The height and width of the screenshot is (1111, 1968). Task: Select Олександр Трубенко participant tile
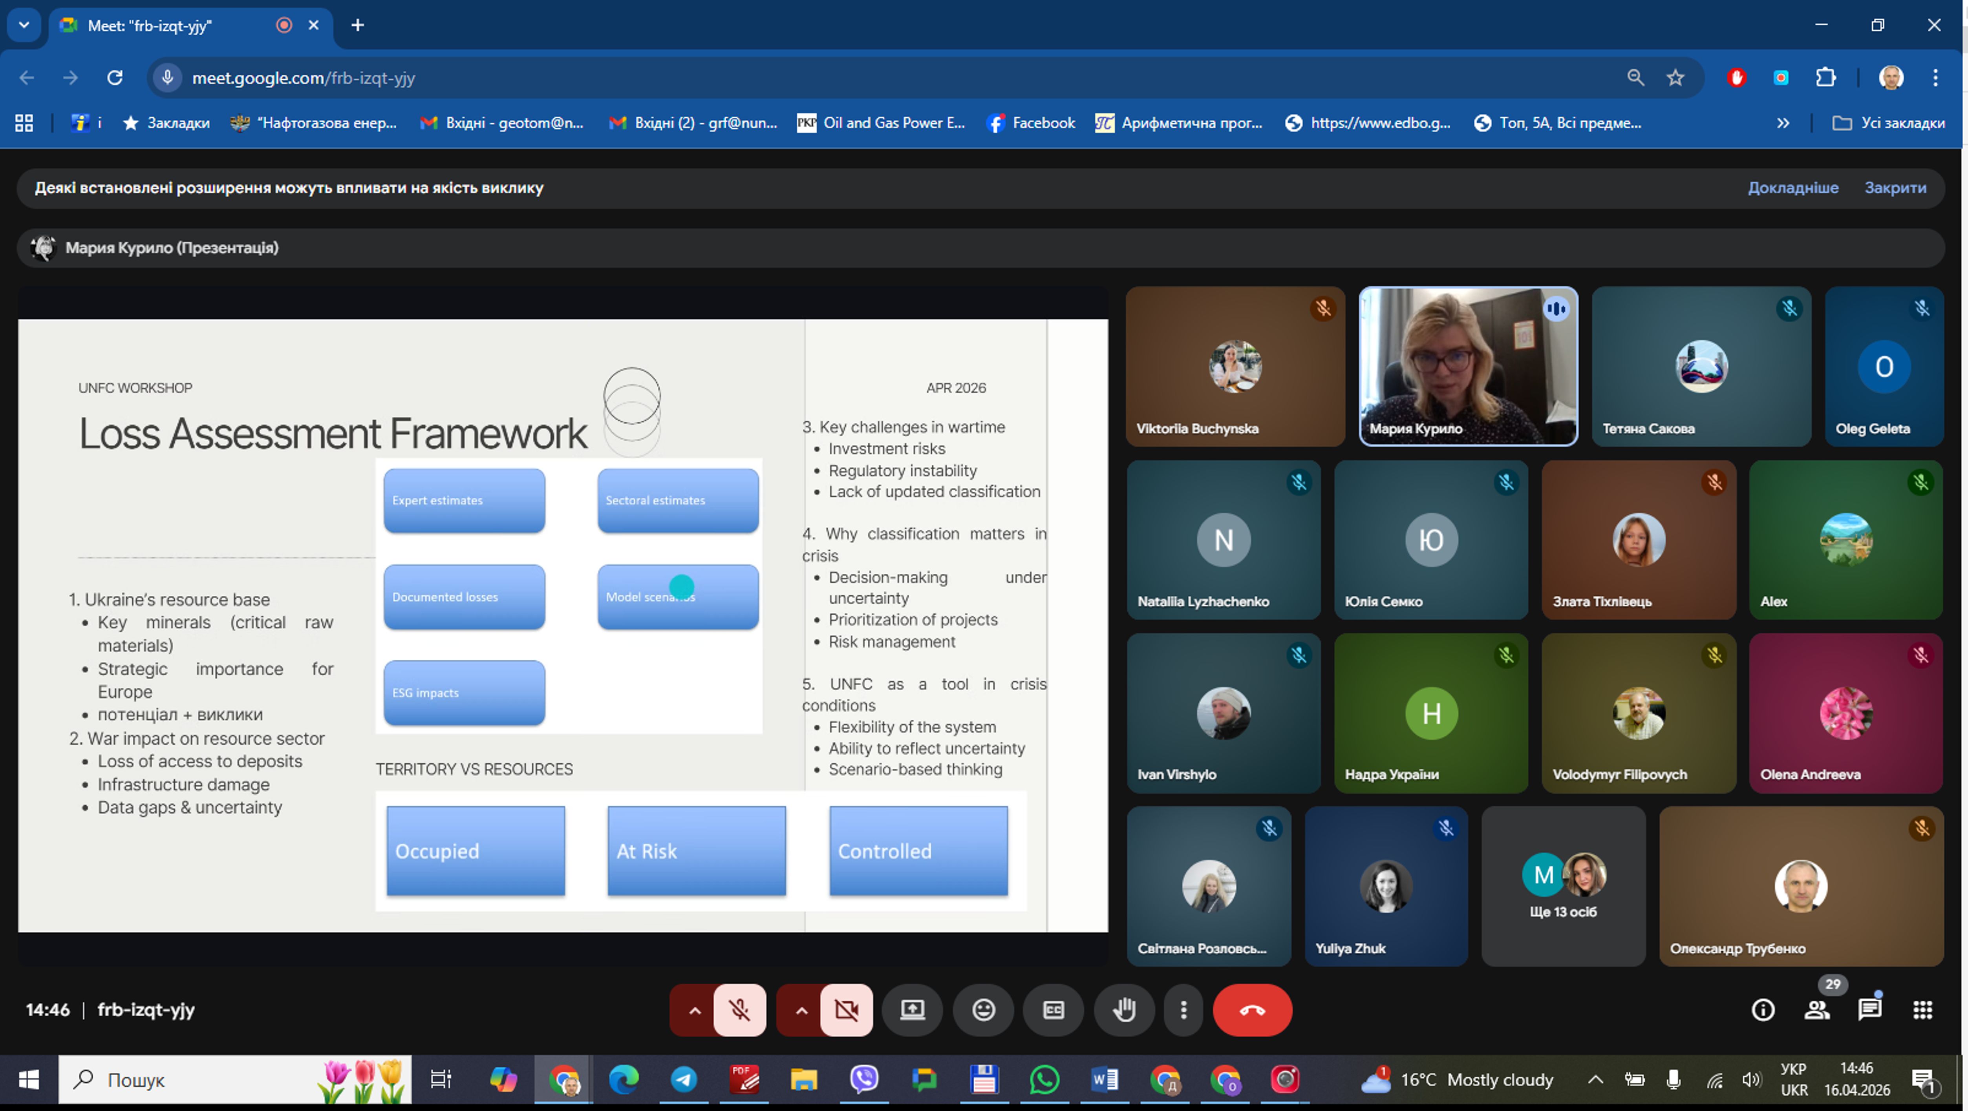1801,886
